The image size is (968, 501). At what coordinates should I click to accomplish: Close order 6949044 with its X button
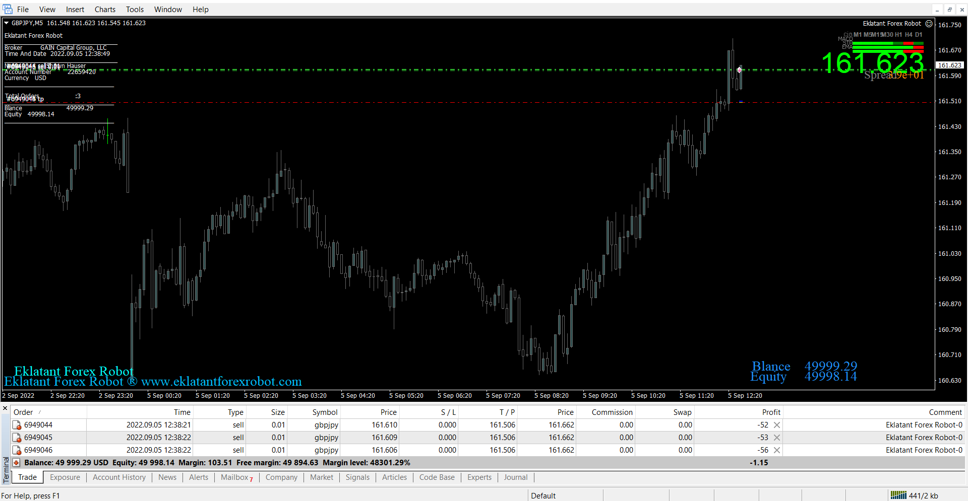[x=777, y=425]
